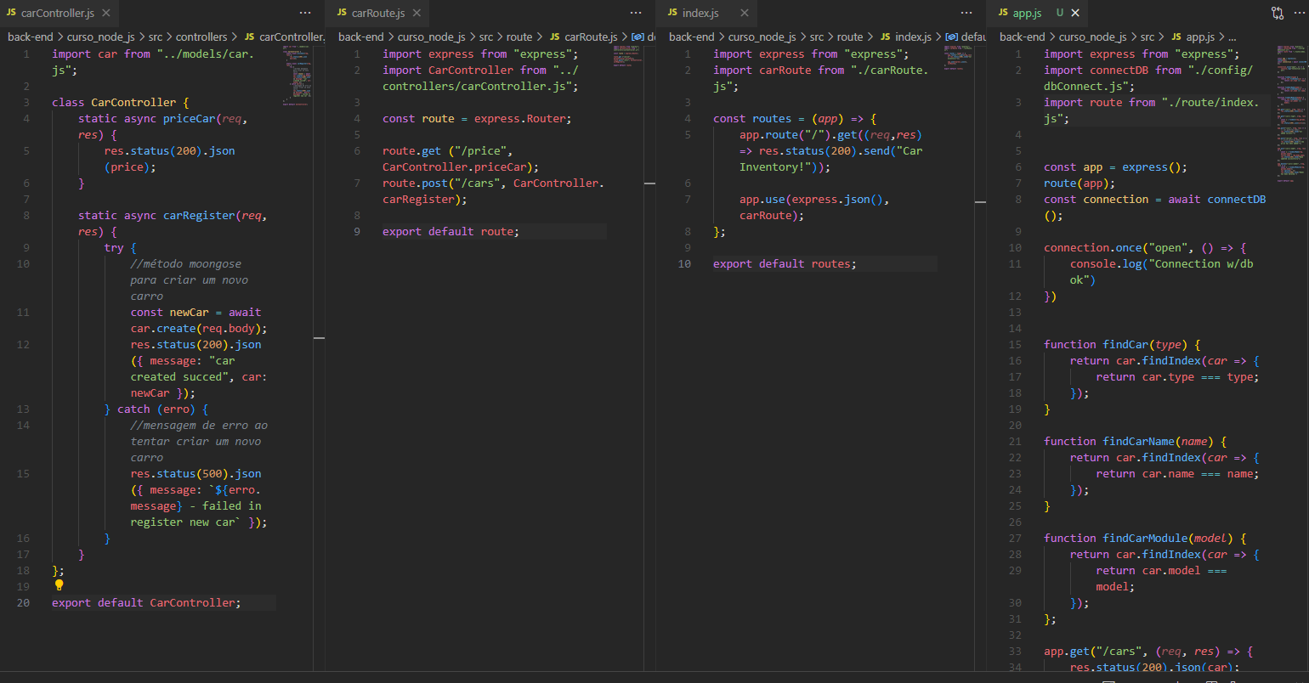Click 'function findCar(type) {' in app.js
The width and height of the screenshot is (1309, 683).
coord(1122,344)
